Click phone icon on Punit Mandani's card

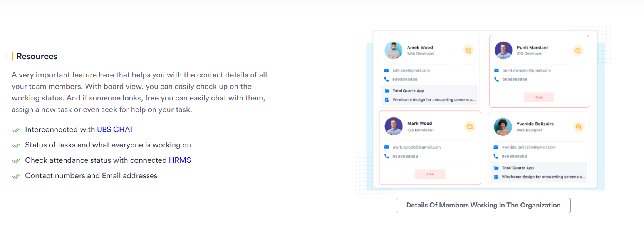click(x=496, y=79)
